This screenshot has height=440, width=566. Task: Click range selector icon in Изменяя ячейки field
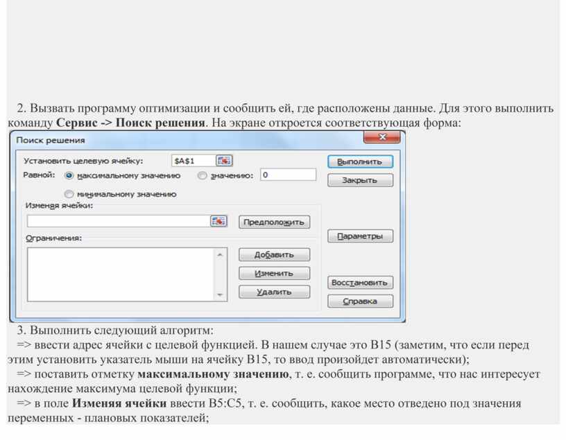(218, 221)
